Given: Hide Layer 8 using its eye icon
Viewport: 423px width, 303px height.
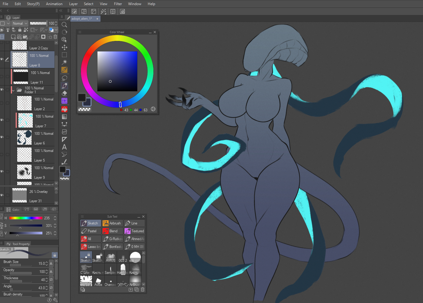Looking at the screenshot, I should click(x=2, y=59).
